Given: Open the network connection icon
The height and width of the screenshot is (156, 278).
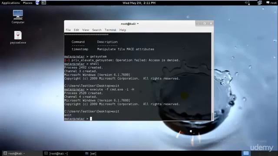Looking at the screenshot, I should (260, 3).
